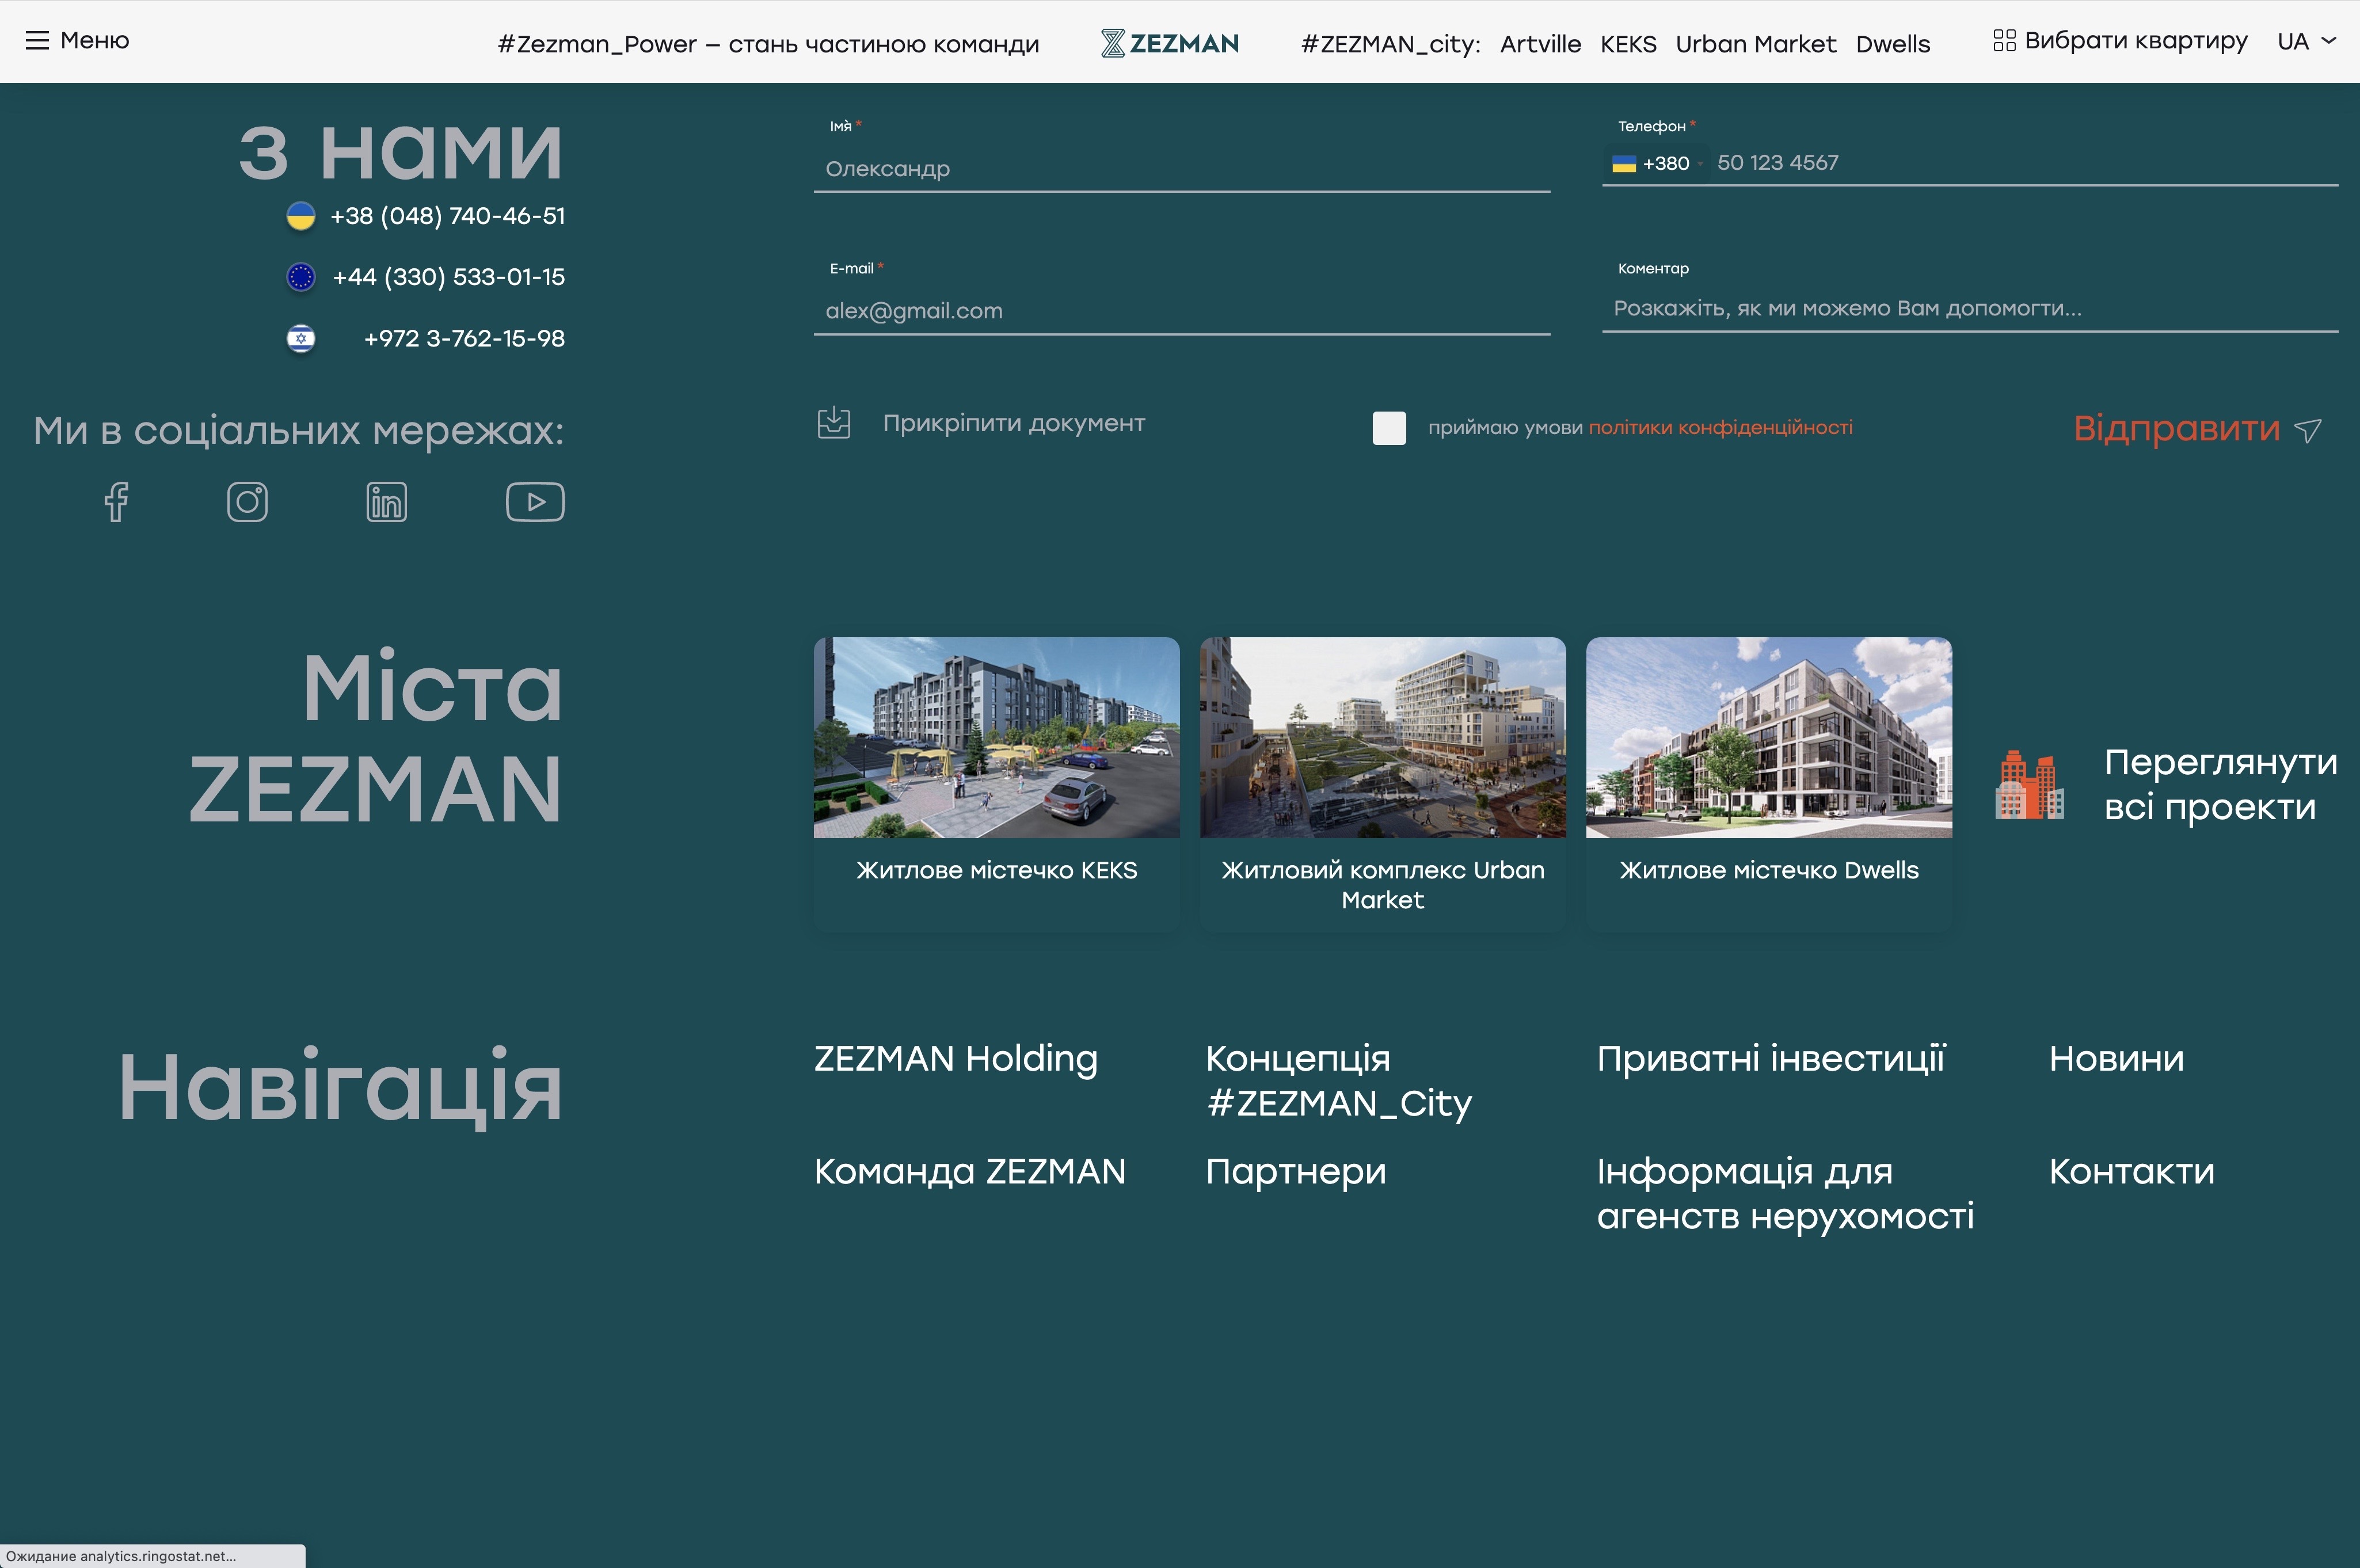
Task: Click the paper plane send icon
Action: coord(2308,430)
